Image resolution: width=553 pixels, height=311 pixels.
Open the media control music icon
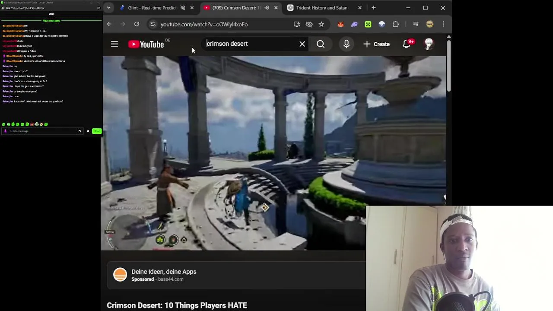[416, 24]
